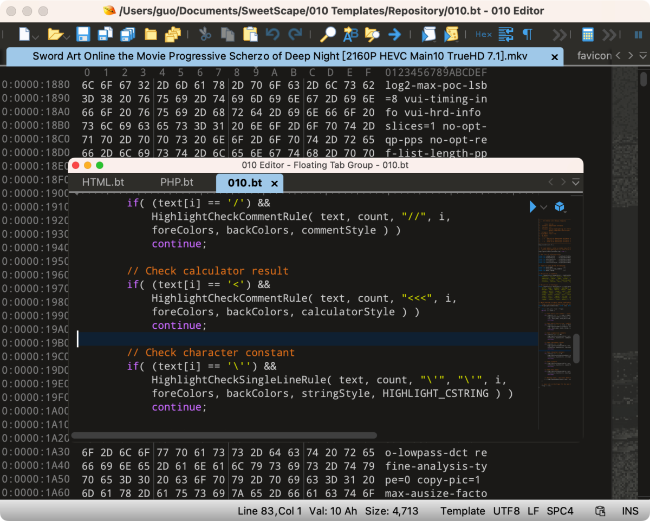Open the Calculator icon in toolbar
Screen dimensions: 650x521
tap(588, 35)
